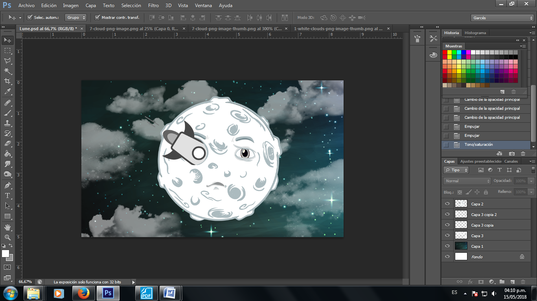Pick red swatch in Muestras

click(445, 52)
